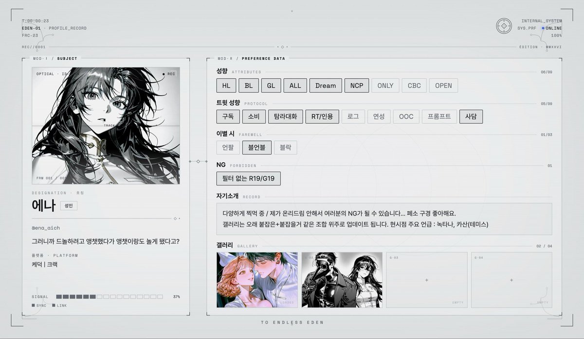Click the 필터 없는 R19/G19 forbidden tag
Screen dimensions: 584x339
click(x=248, y=178)
